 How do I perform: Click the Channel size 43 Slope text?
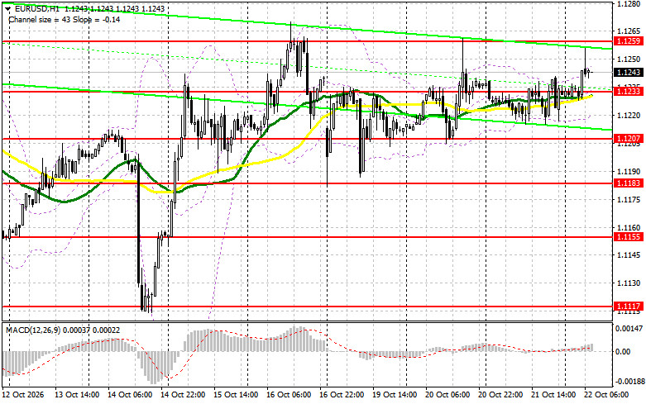click(65, 19)
